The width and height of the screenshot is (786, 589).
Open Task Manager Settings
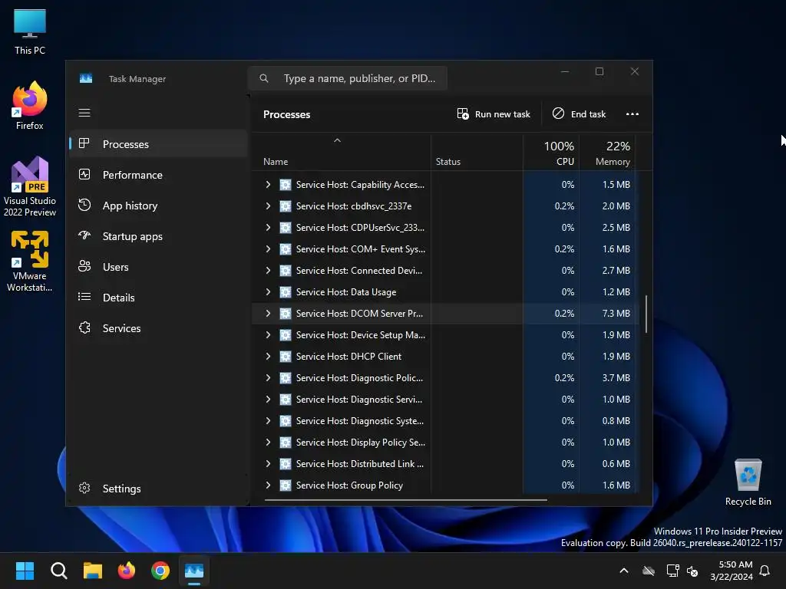158,488
